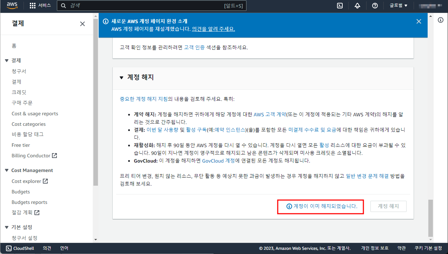Open Budgets in the sidebar
Viewport: 448px width, 254px height.
click(21, 192)
